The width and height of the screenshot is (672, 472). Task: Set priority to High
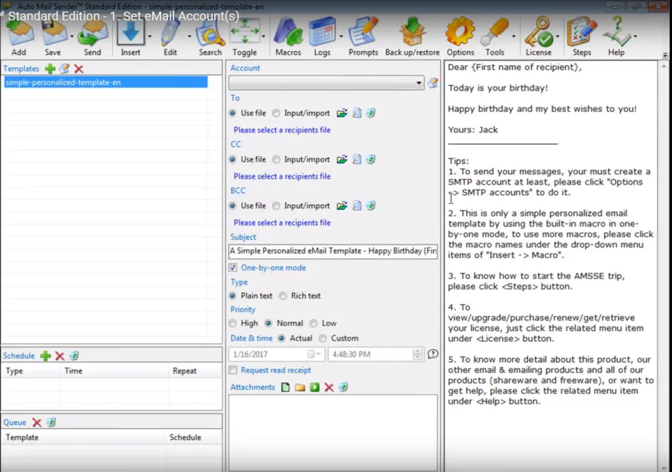coord(232,323)
